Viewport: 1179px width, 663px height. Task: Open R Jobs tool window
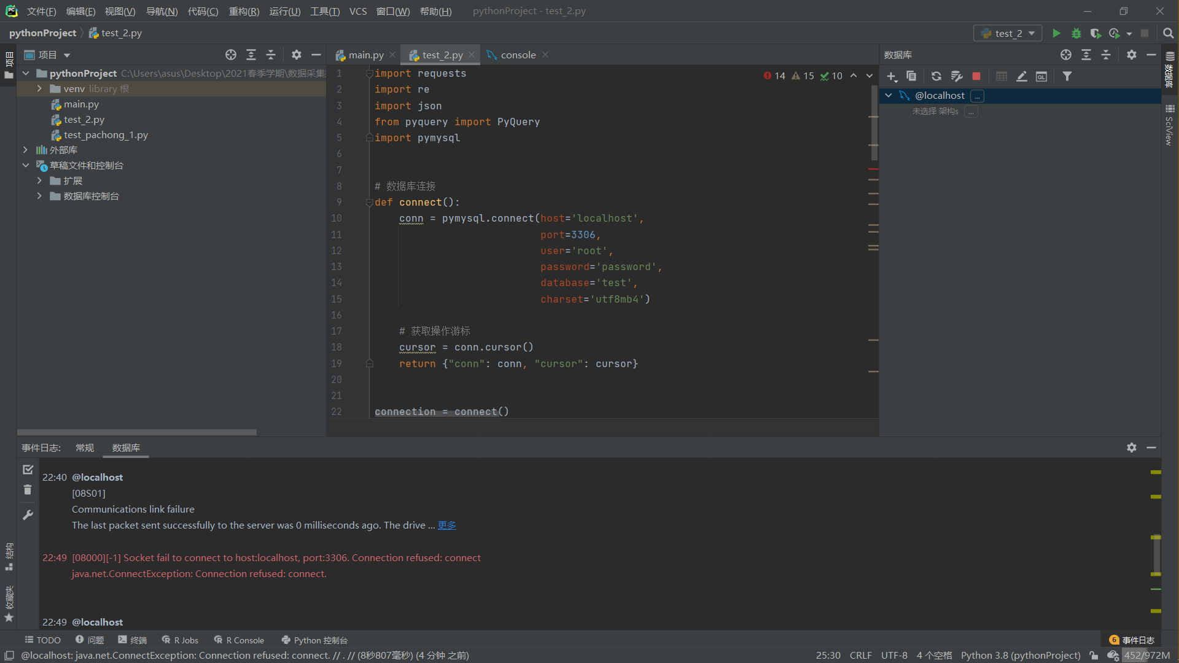(x=180, y=640)
